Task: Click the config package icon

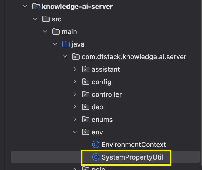Action: [86, 82]
